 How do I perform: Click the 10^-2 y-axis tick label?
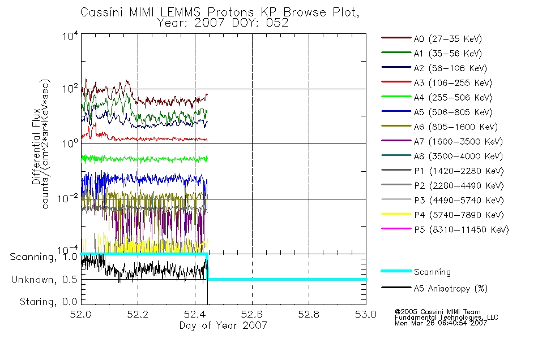click(67, 198)
